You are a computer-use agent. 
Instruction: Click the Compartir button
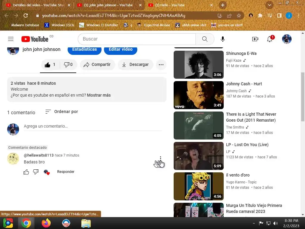[x=97, y=65]
